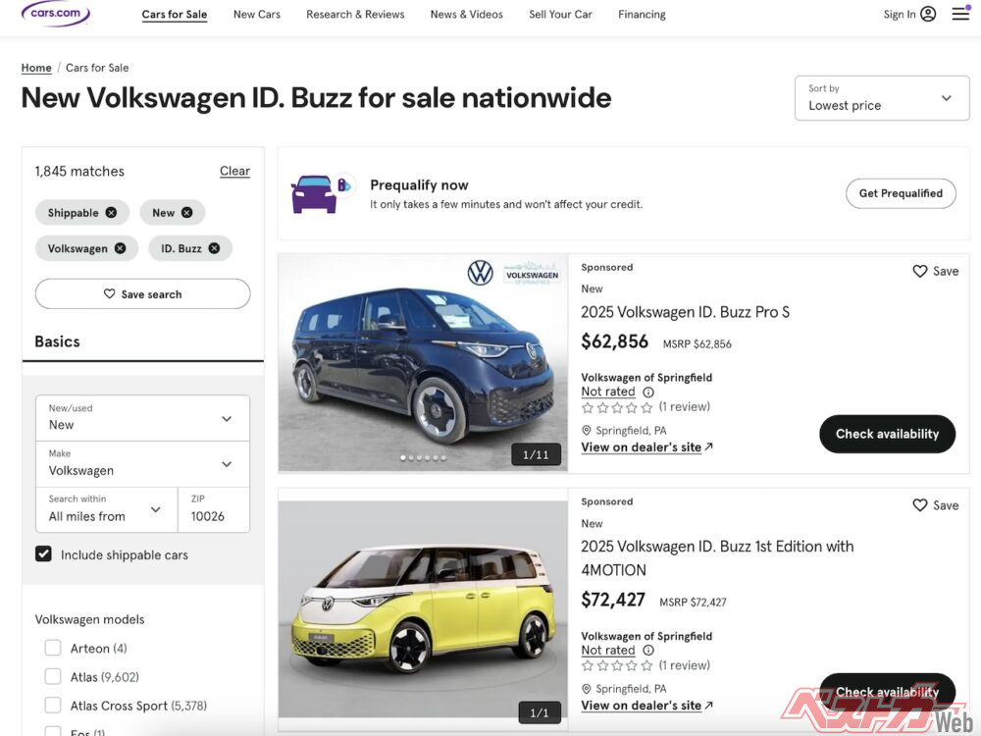Open the yellow ID. Buzz 1st Edition photo
This screenshot has height=736, width=981.
(423, 608)
